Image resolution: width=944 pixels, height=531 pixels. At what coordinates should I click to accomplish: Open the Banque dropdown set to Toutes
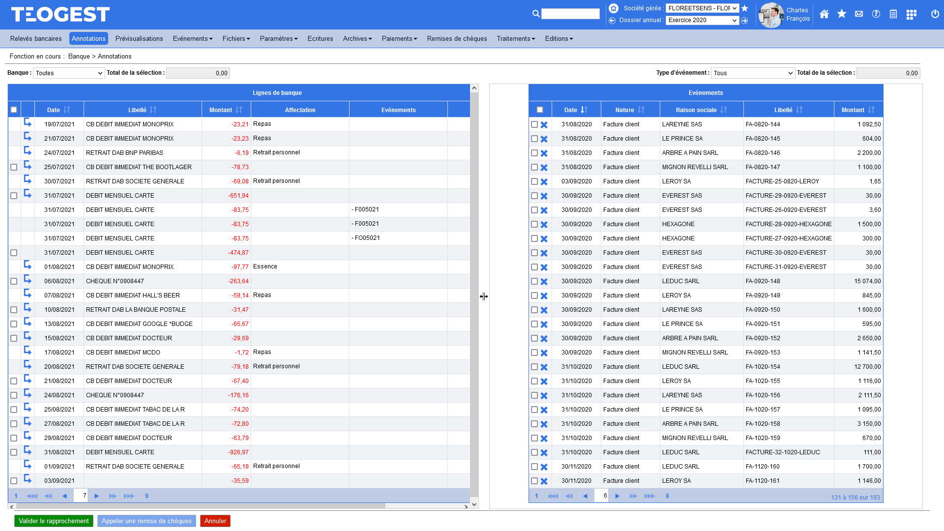pyautogui.click(x=69, y=73)
